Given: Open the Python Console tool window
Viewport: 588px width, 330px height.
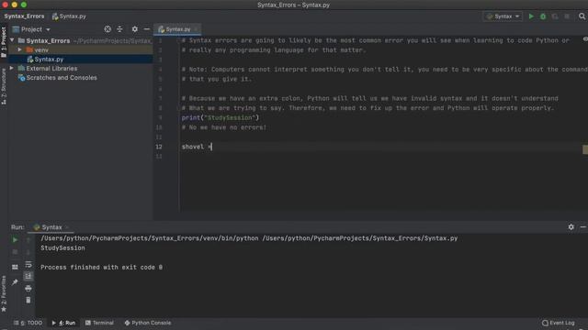Looking at the screenshot, I should tap(148, 323).
